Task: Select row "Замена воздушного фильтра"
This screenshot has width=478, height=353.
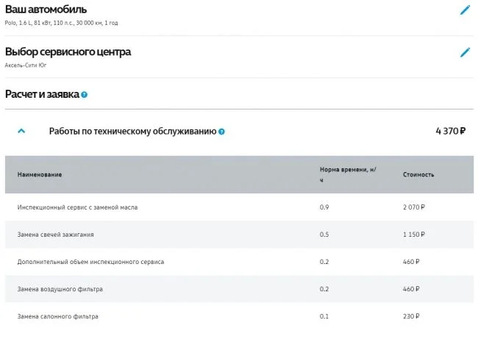Action: [x=60, y=289]
